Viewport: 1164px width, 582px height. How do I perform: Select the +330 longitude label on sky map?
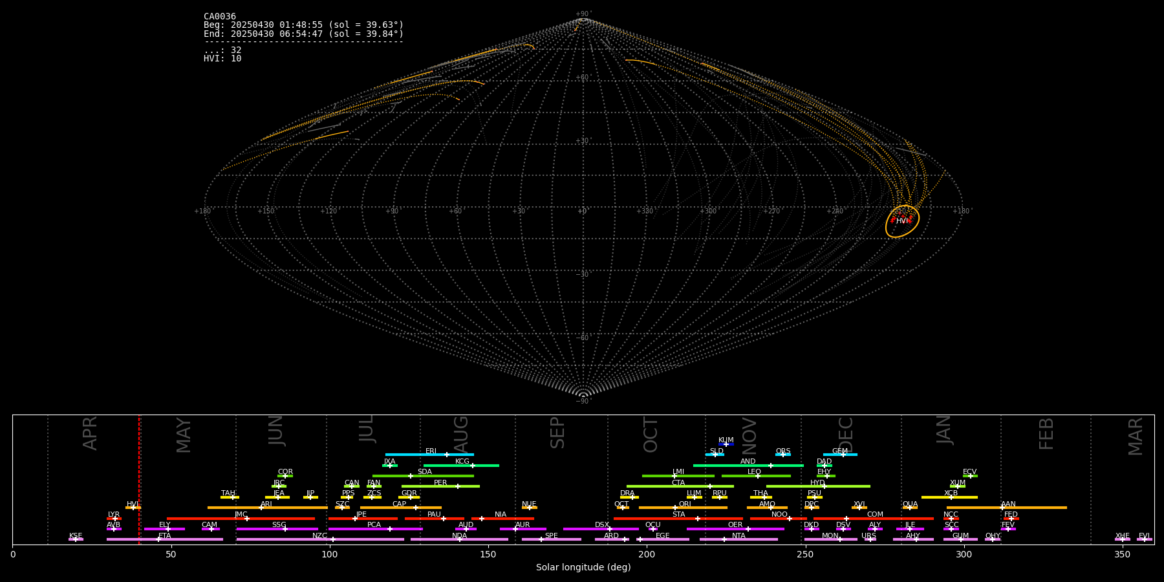coord(645,211)
